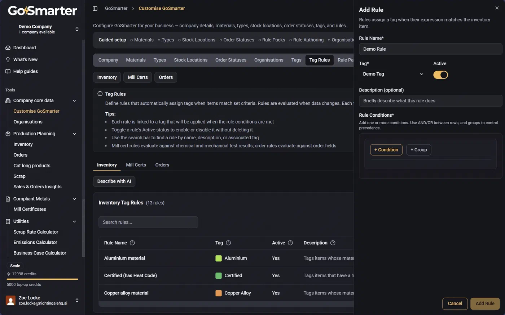Switch to the Company tab
Screen dimensions: 505x315
108,60
